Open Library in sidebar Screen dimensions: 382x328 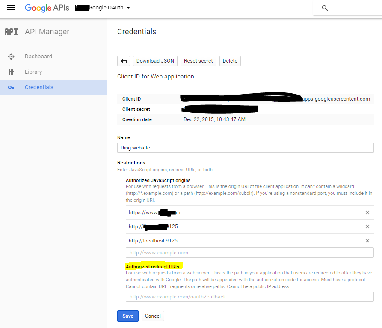point(33,72)
